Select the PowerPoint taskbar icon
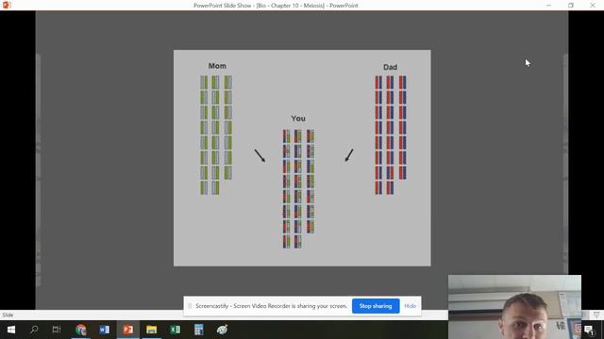The image size is (604, 339). click(x=128, y=330)
